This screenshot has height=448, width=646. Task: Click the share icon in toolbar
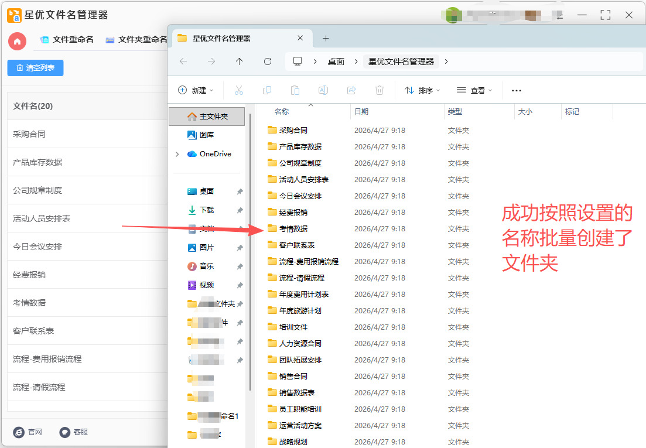click(x=351, y=90)
